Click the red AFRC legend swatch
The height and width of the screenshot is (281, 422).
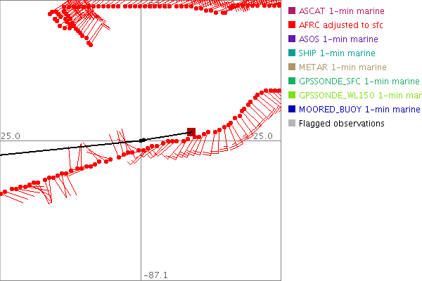[x=292, y=25]
